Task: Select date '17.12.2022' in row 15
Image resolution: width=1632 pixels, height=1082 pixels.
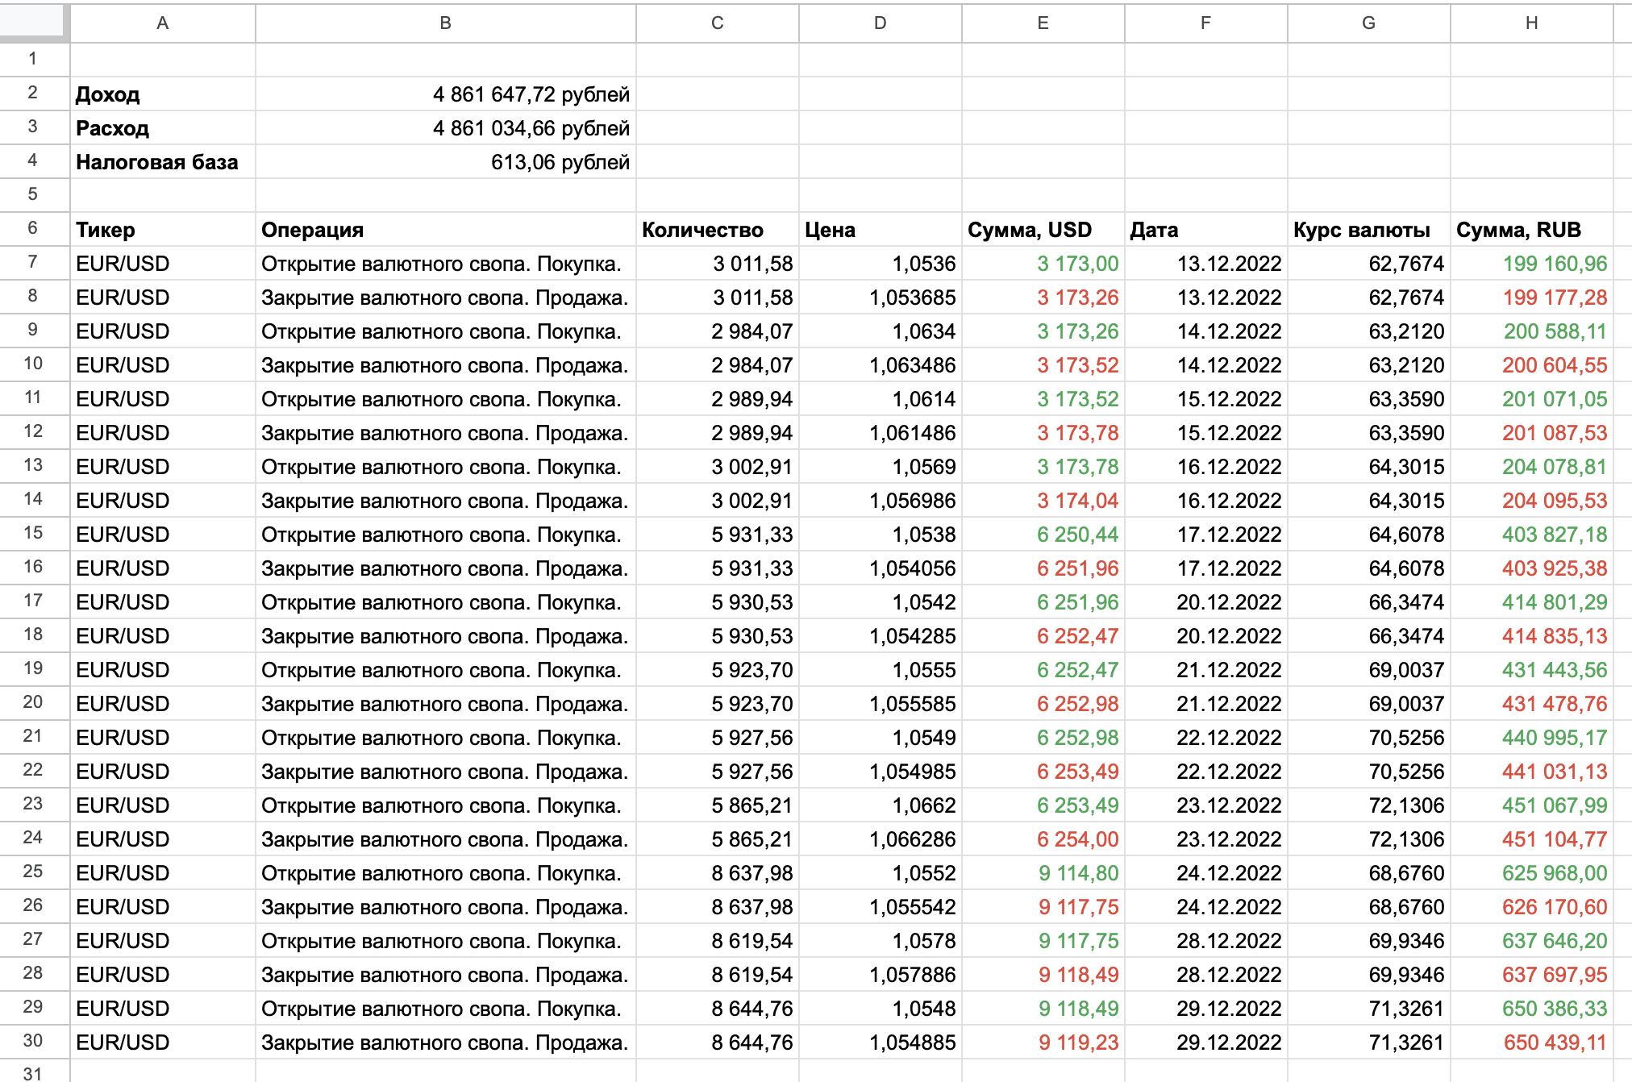Action: click(x=1206, y=535)
